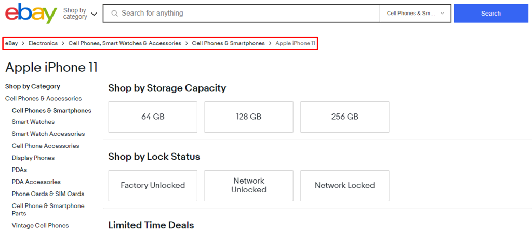The height and width of the screenshot is (232, 532).
Task: Choose the 64 GB storage tile
Action: point(153,117)
